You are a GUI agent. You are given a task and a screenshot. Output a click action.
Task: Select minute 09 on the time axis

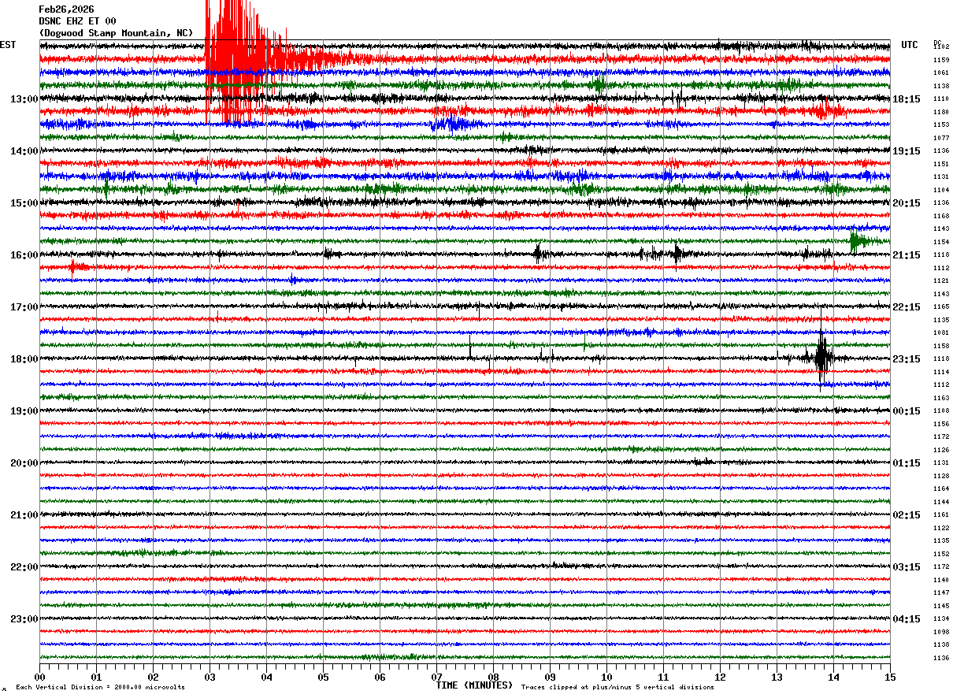(x=550, y=677)
